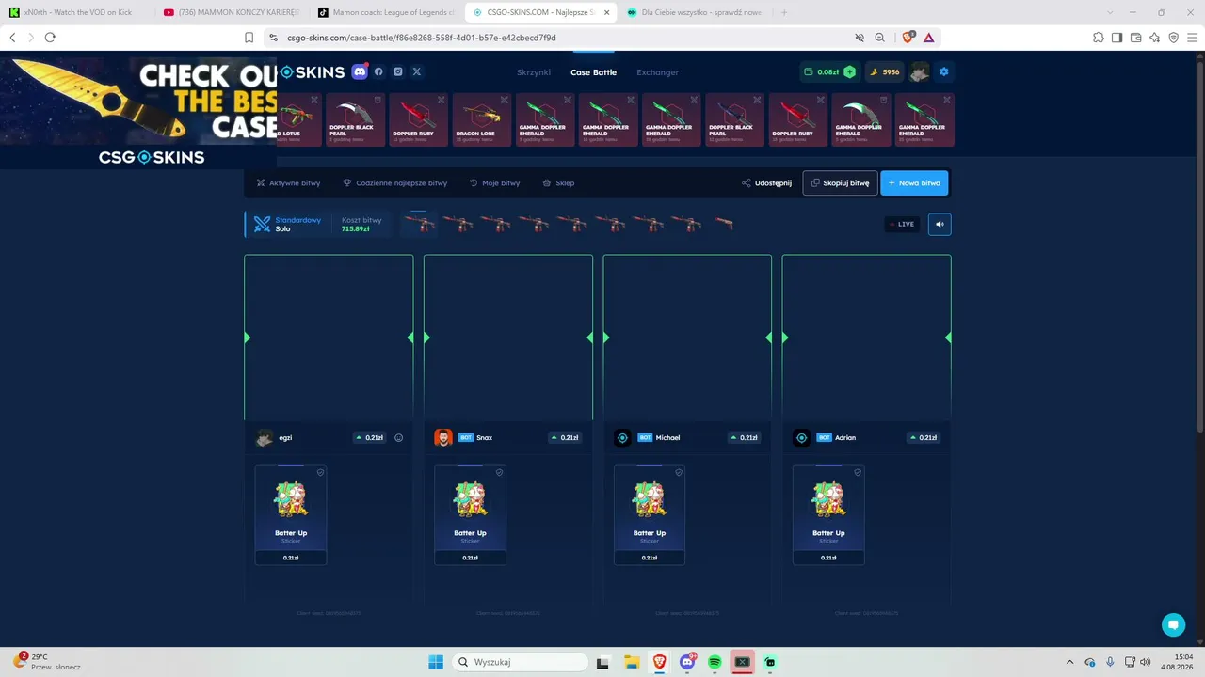Open the Brave VPN shield icon
The height and width of the screenshot is (677, 1205).
coord(1173,38)
